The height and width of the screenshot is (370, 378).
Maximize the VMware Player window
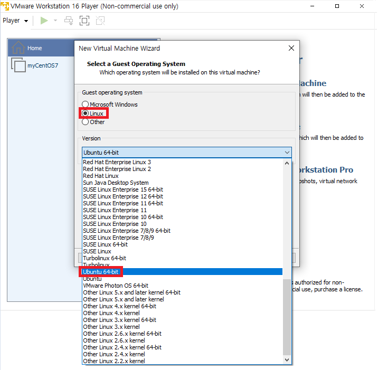tap(337, 6)
